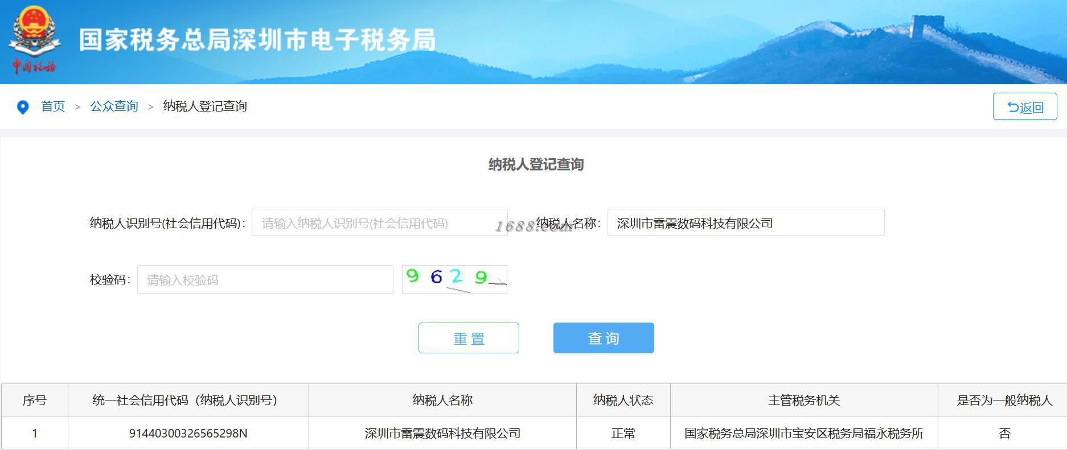
Task: Click the 纳税人登记查询 form heading
Action: (536, 164)
